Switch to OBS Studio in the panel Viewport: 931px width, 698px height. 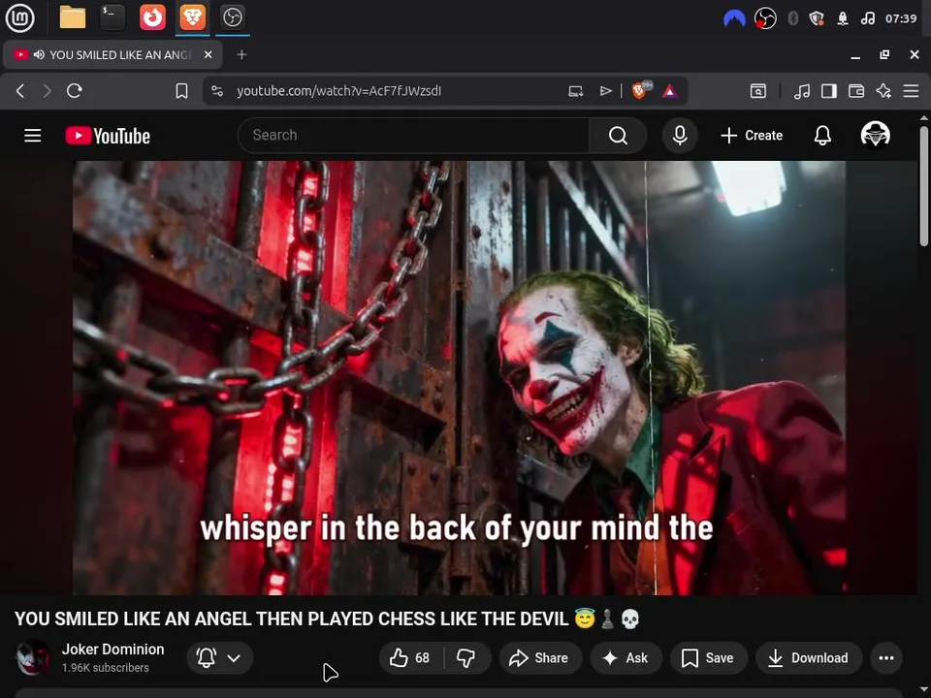[232, 17]
